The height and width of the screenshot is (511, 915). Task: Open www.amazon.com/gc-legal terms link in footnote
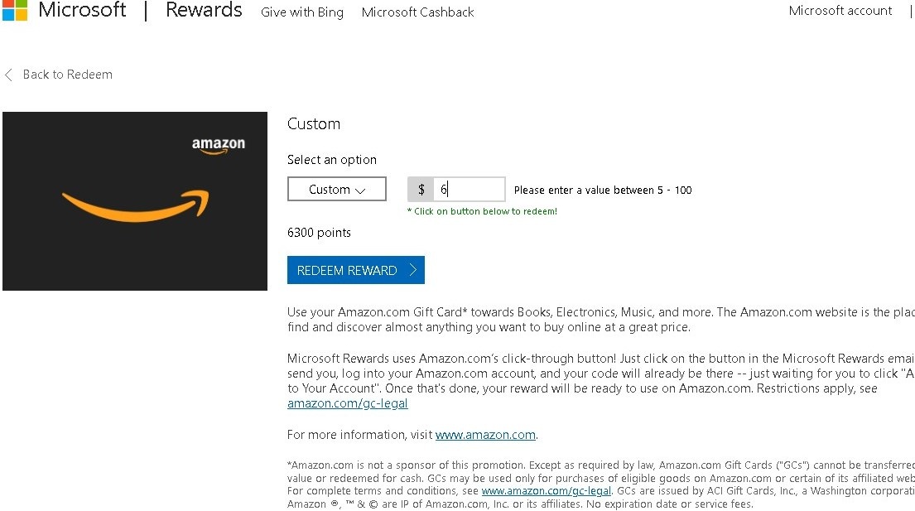coord(547,491)
